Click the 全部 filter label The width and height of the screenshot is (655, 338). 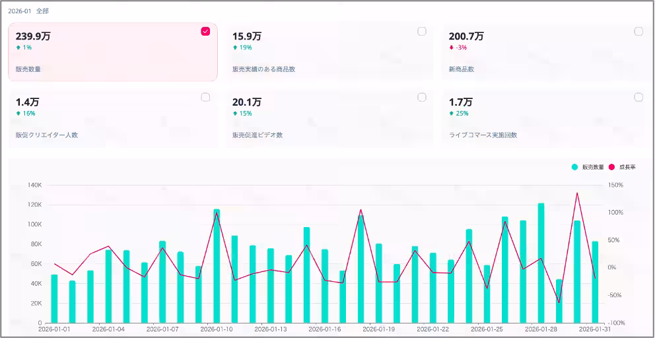42,11
